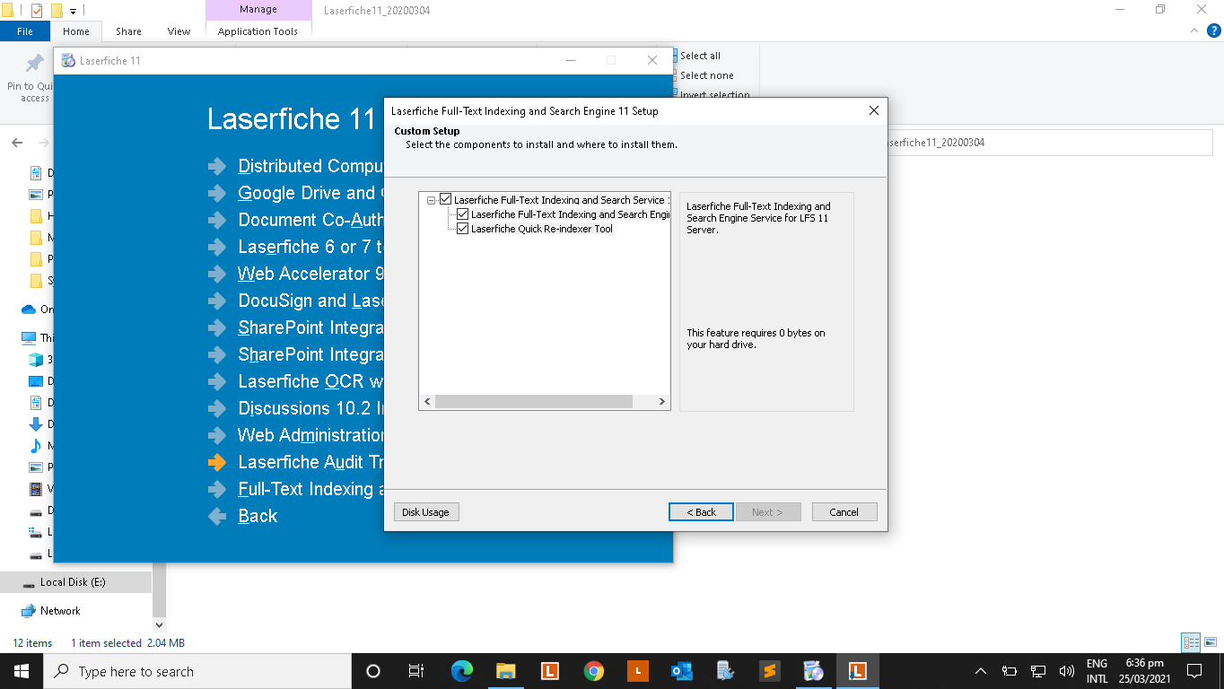1224x689 pixels.
Task: Open the Share ribbon tab
Action: coord(128,31)
